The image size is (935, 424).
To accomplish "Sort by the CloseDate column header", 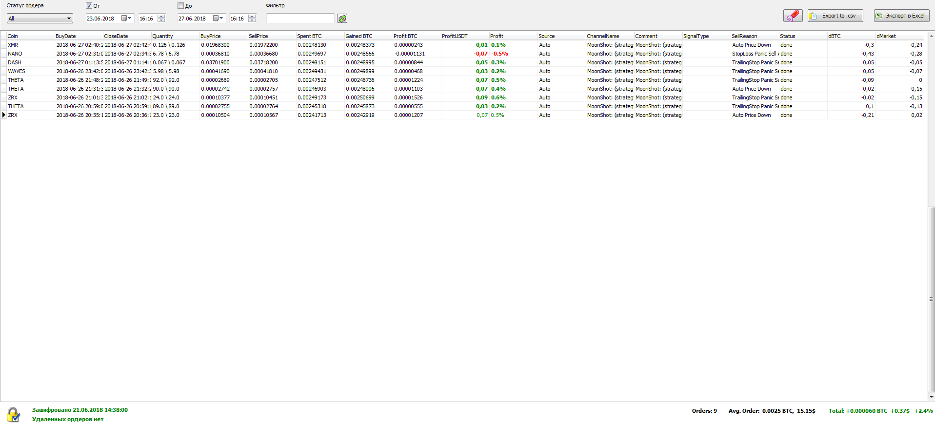I will pyautogui.click(x=127, y=36).
